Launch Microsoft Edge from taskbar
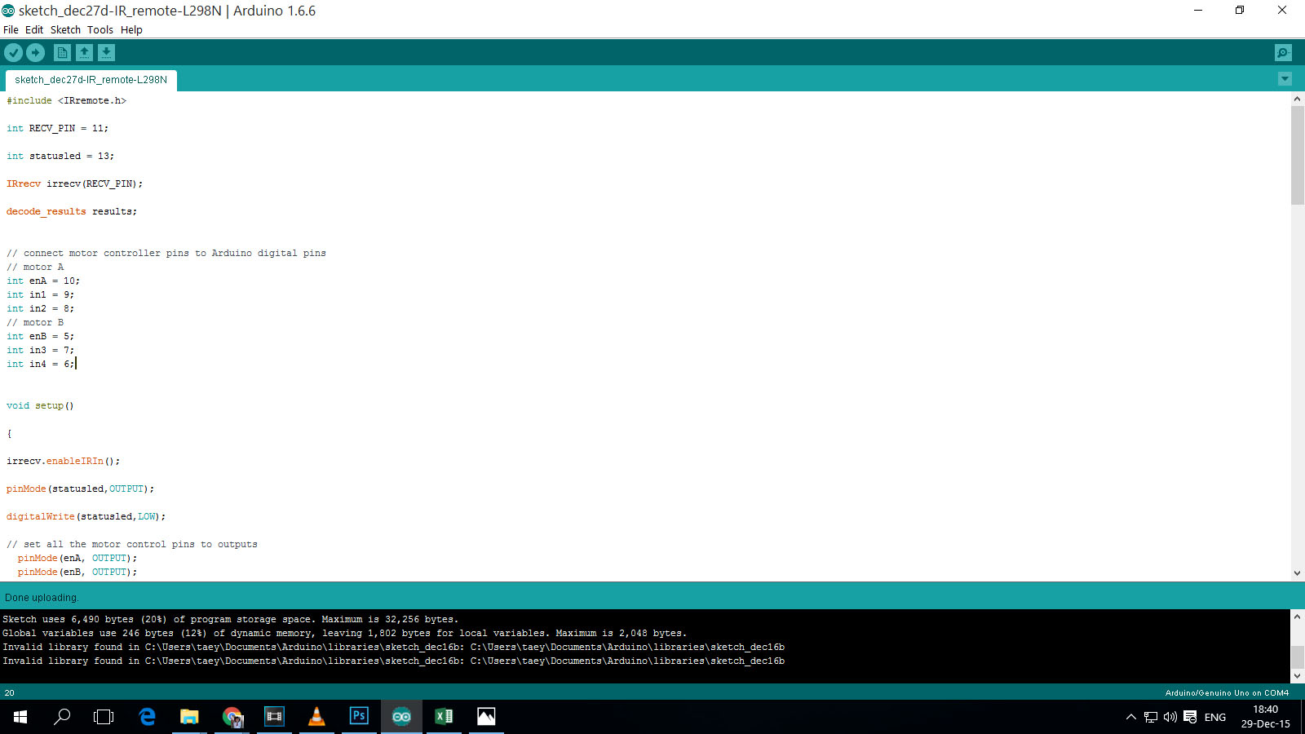The width and height of the screenshot is (1305, 734). (x=147, y=717)
